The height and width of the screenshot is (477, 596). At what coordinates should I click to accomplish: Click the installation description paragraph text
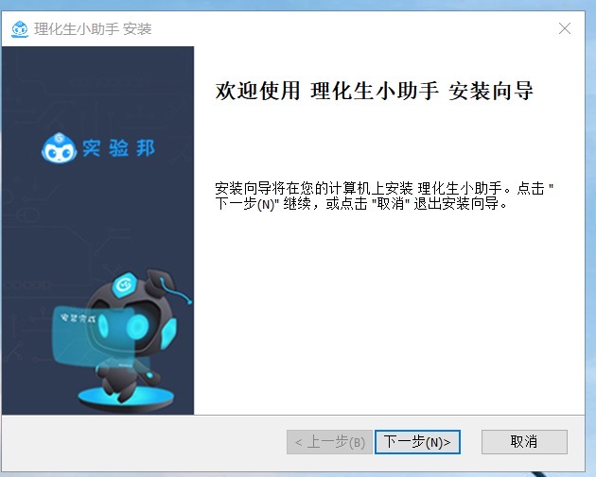point(384,196)
